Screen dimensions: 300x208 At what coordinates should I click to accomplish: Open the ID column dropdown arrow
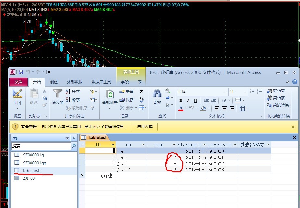(113, 145)
